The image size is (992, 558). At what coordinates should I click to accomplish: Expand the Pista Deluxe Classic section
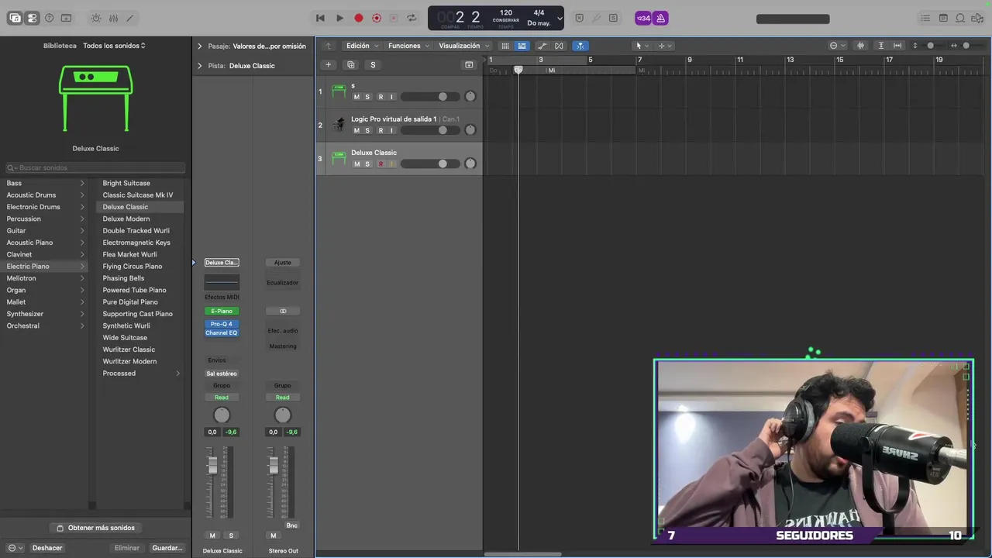click(x=199, y=66)
